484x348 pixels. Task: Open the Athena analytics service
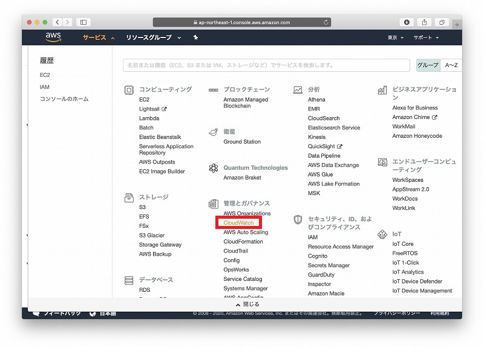316,100
